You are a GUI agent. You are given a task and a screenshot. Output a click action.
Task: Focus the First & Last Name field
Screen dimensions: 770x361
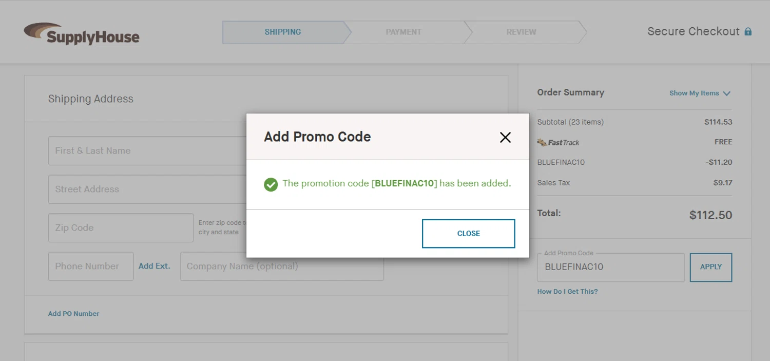(x=147, y=151)
